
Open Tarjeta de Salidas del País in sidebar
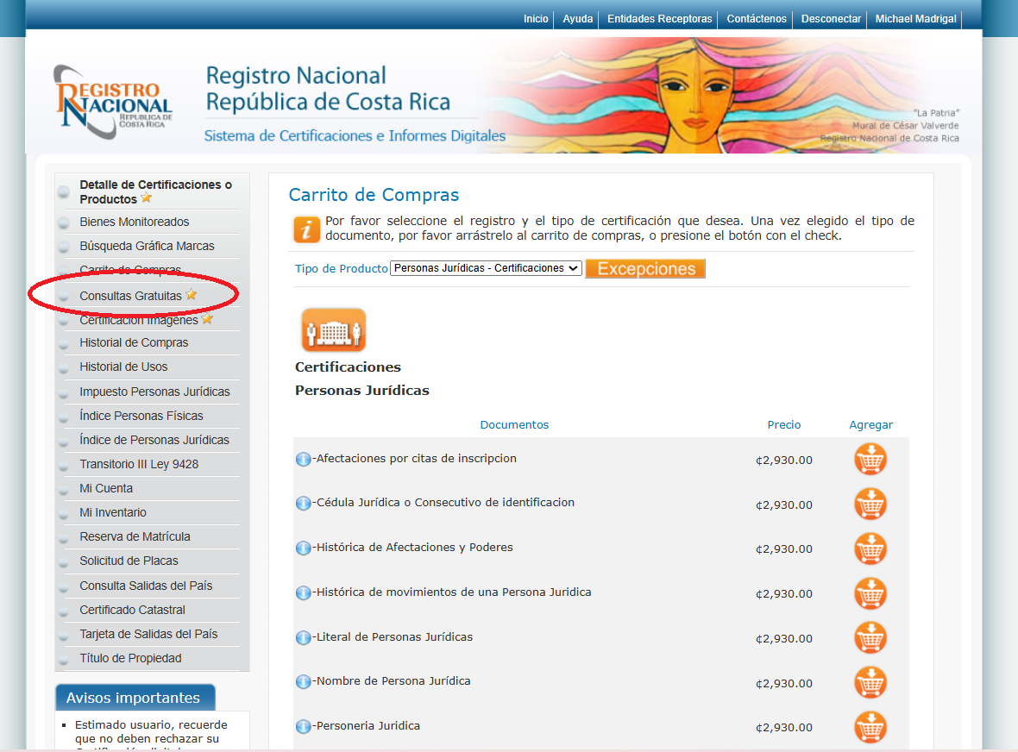148,634
